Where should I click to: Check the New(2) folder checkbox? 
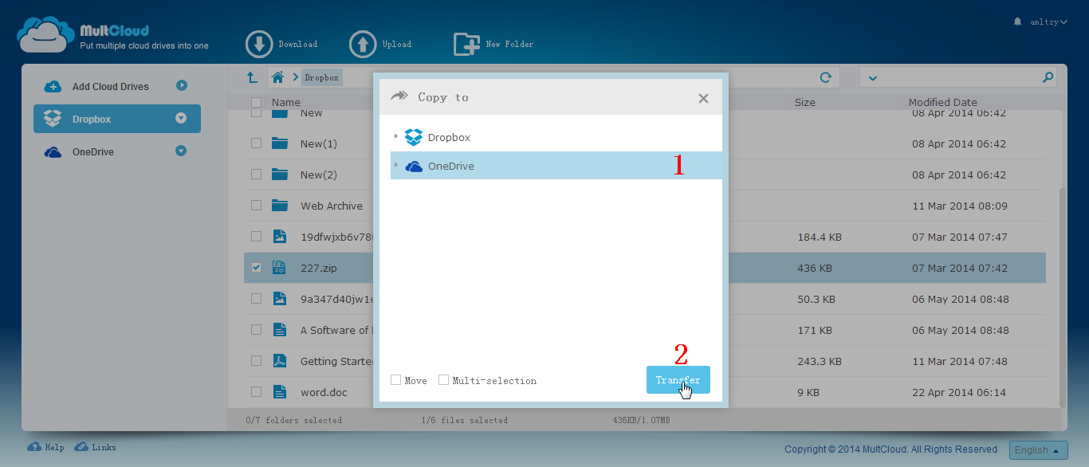256,174
